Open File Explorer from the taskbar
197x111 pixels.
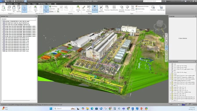(x=87, y=108)
